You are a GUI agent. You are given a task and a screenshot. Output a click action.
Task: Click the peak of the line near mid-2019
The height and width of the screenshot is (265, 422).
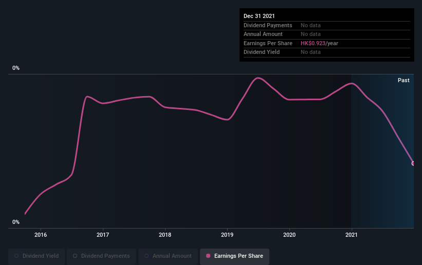point(258,78)
